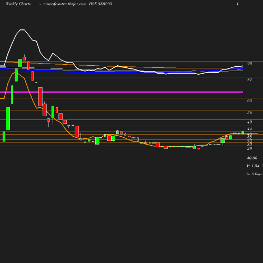Viewport: 263px width, 263px height.
Task: Click the price axis label 65
Action: pos(249,100)
